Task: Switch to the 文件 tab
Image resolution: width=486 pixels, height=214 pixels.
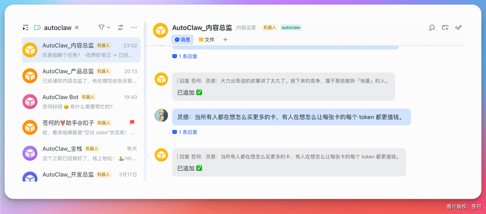Action: [x=207, y=39]
